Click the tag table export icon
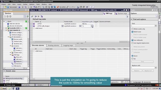161x90 pixels. (35, 16)
